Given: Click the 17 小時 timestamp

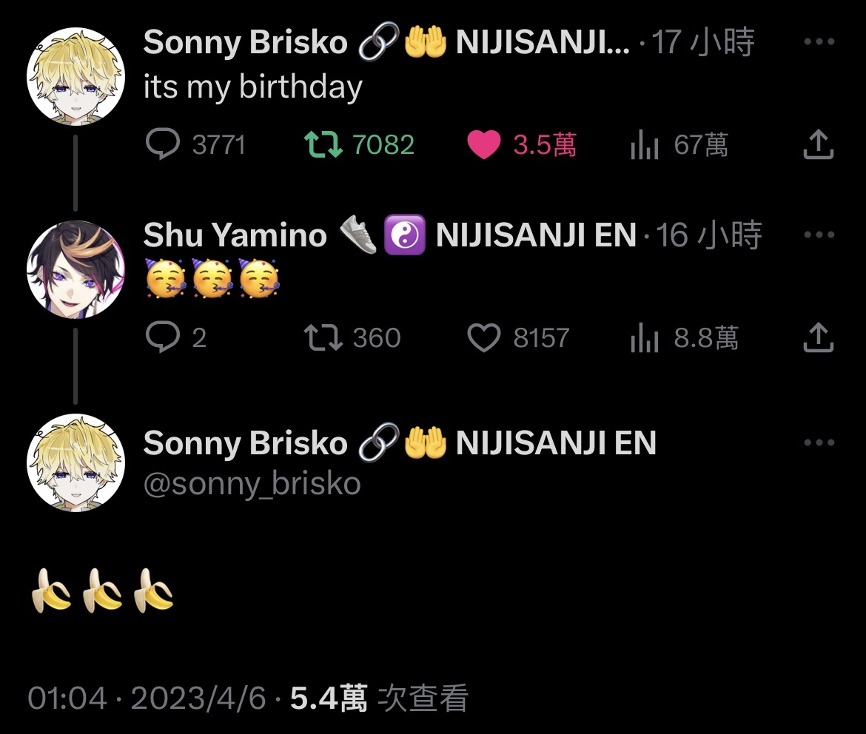Looking at the screenshot, I should (x=702, y=41).
